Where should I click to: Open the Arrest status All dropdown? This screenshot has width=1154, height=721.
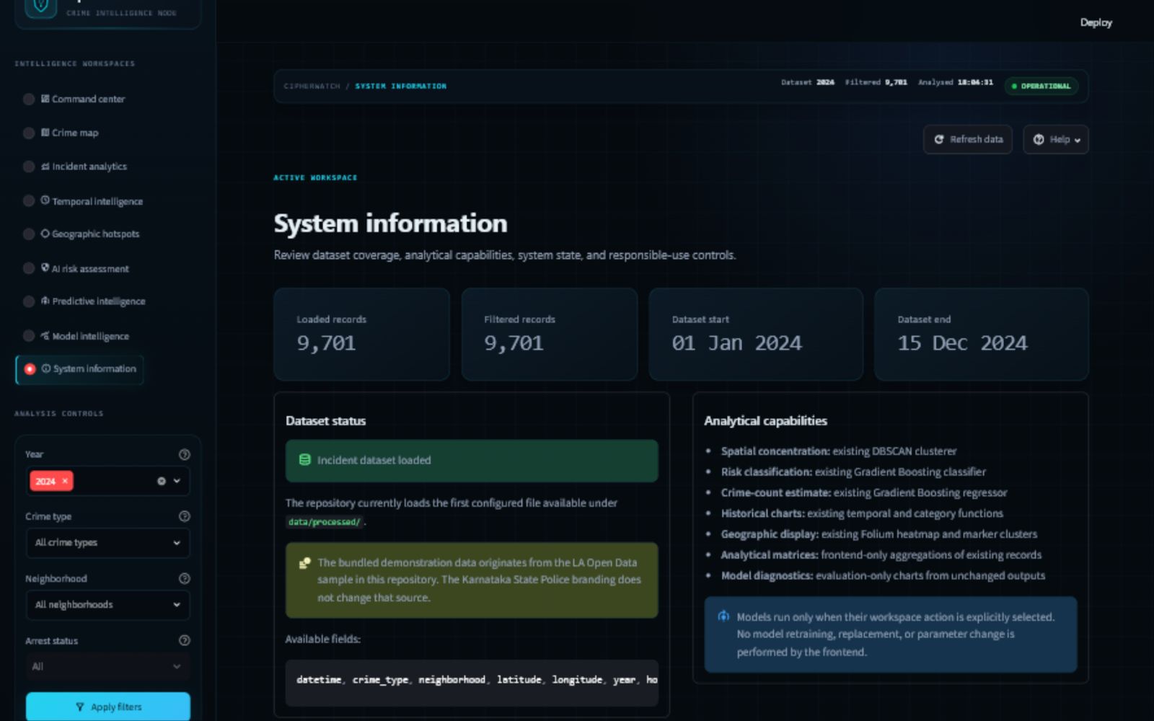pos(108,667)
